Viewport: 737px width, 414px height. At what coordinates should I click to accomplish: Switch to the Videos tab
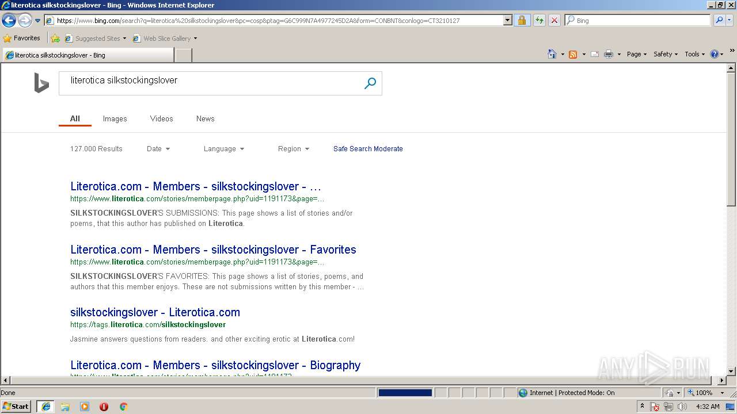161,118
